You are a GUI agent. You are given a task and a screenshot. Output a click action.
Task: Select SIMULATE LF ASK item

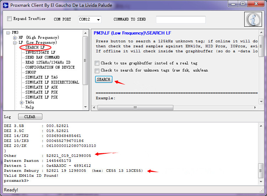coord(42,87)
